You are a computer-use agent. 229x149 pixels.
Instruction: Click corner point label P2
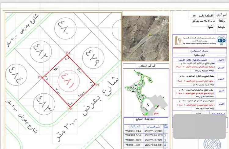(70, 109)
